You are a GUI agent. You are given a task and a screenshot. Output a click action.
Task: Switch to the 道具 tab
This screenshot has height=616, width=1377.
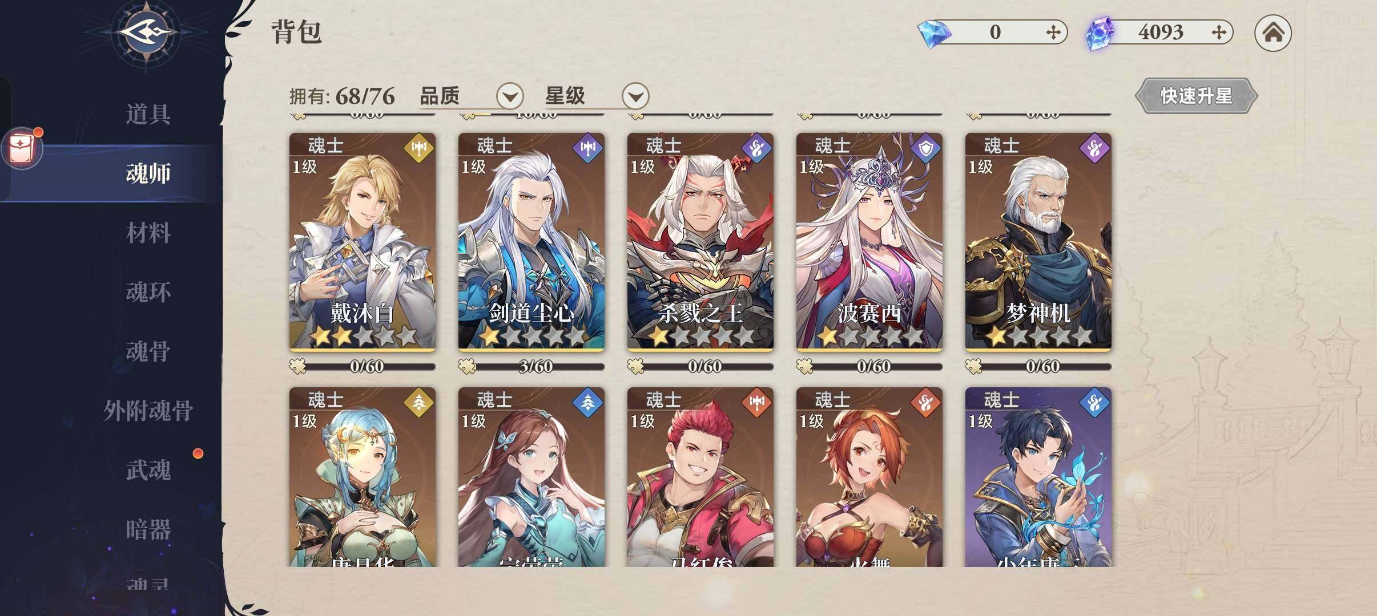point(148,114)
